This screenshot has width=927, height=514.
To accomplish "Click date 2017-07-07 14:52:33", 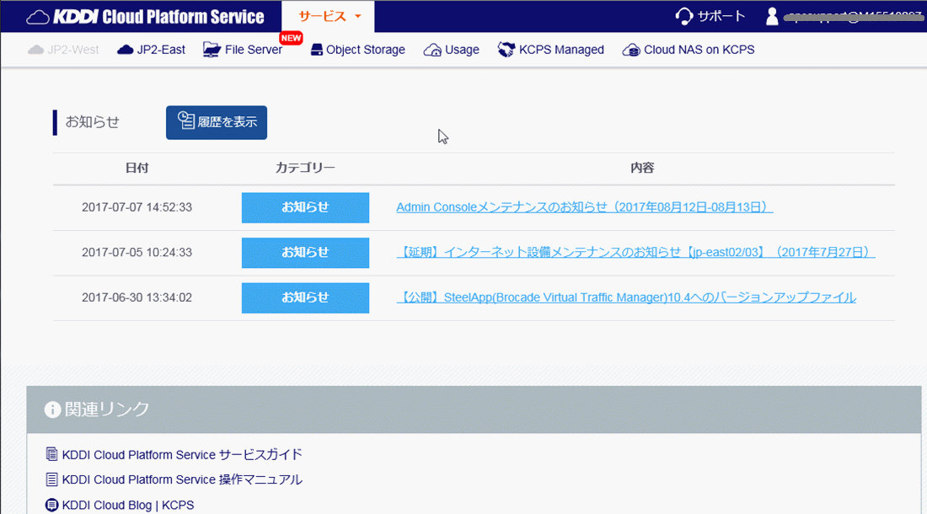I will (x=137, y=207).
